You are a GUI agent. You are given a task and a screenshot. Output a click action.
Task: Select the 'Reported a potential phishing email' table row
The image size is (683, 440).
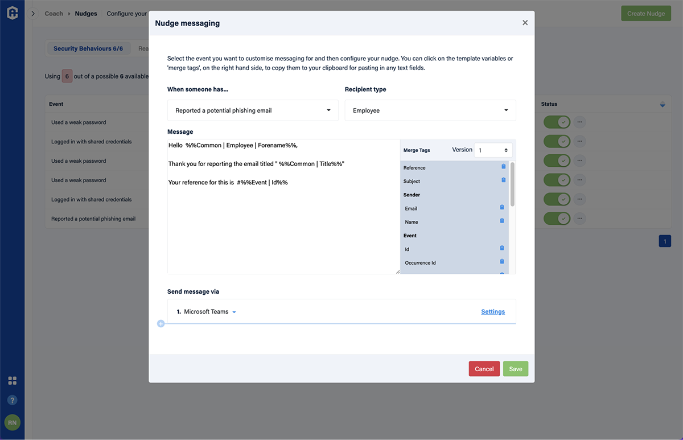pyautogui.click(x=359, y=219)
